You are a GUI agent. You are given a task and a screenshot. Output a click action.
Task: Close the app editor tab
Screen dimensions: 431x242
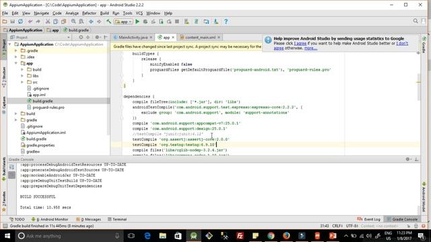click(173, 38)
